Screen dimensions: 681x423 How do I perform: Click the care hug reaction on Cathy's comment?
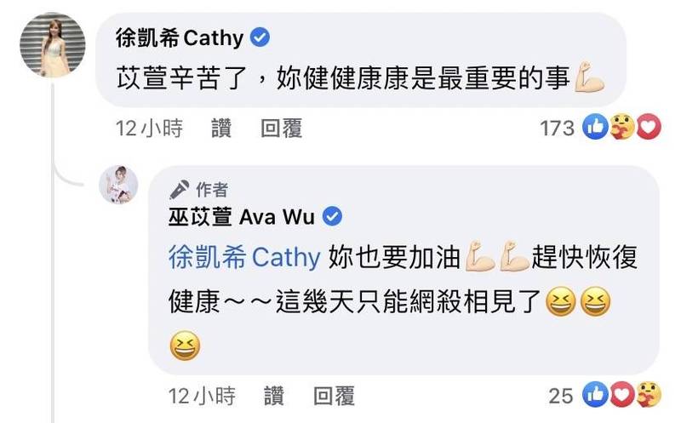point(621,127)
